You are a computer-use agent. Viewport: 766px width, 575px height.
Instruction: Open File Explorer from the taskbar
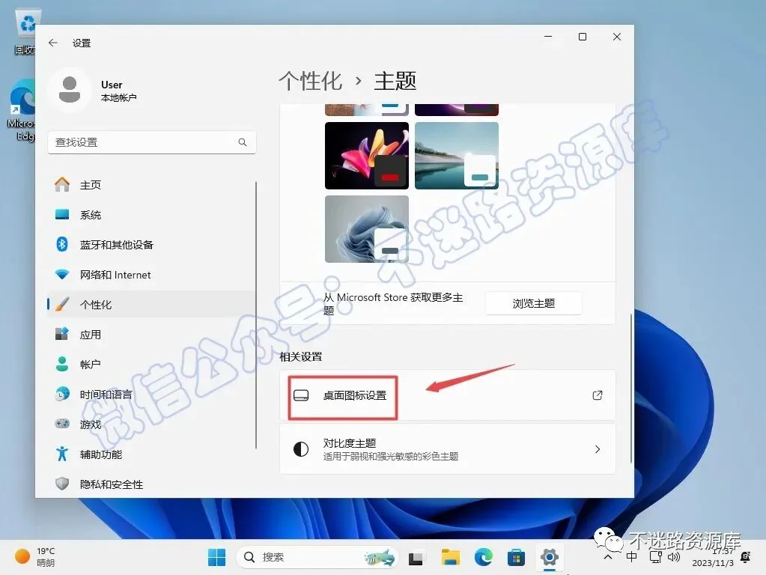coord(451,557)
